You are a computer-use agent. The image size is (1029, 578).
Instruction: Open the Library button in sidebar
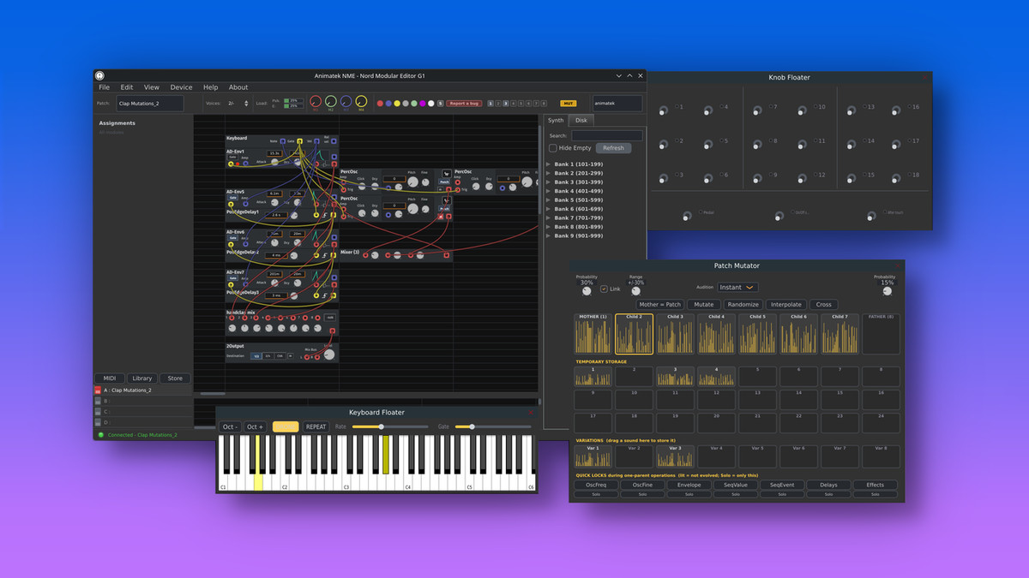(142, 378)
